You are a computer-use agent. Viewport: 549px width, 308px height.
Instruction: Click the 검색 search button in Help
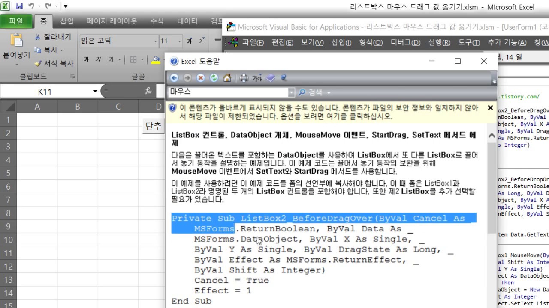click(x=310, y=92)
